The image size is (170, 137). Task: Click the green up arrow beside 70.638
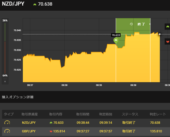pos(35,5)
